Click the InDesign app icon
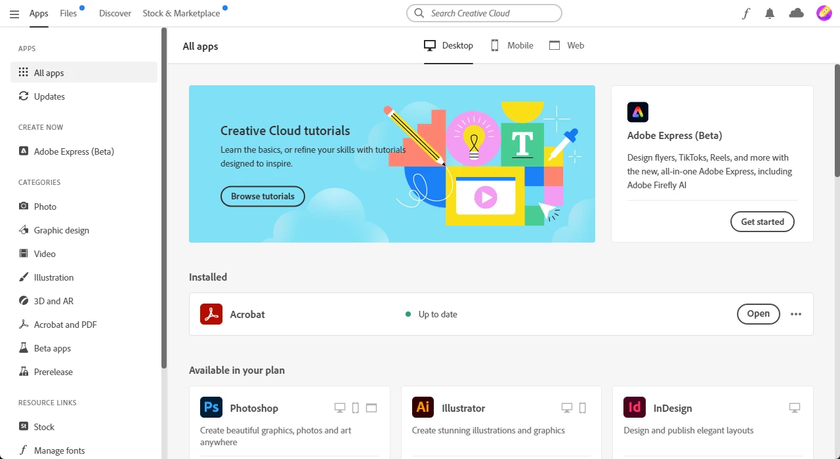Image resolution: width=840 pixels, height=459 pixels. (635, 407)
